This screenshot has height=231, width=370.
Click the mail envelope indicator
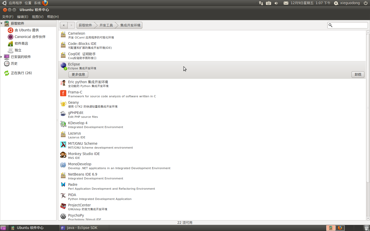(286, 3)
